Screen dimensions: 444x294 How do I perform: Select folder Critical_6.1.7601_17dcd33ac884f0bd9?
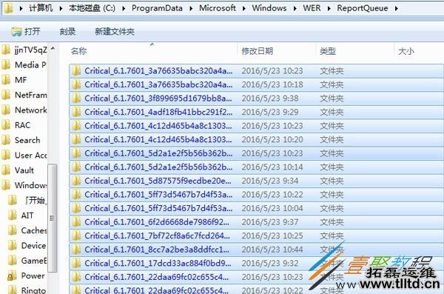click(x=256, y=264)
